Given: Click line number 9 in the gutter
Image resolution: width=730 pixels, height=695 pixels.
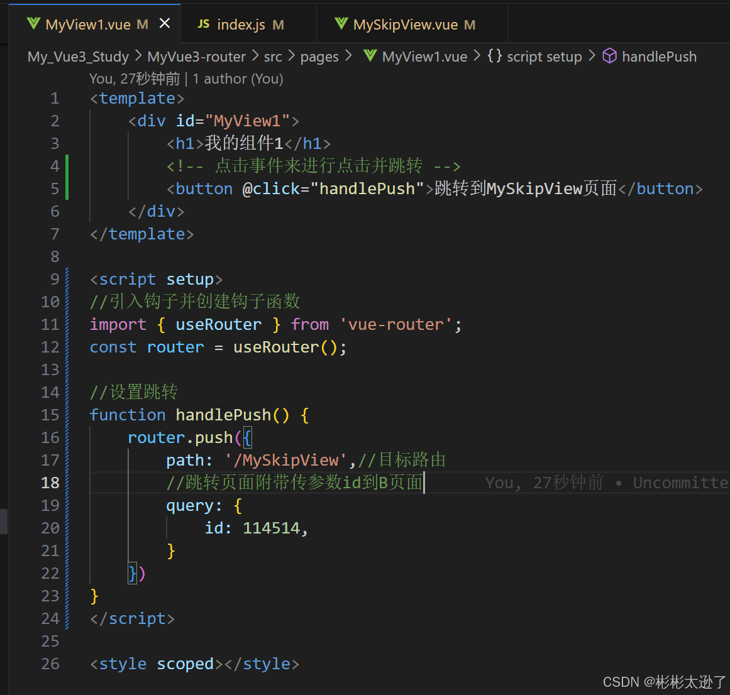Looking at the screenshot, I should pyautogui.click(x=55, y=279).
